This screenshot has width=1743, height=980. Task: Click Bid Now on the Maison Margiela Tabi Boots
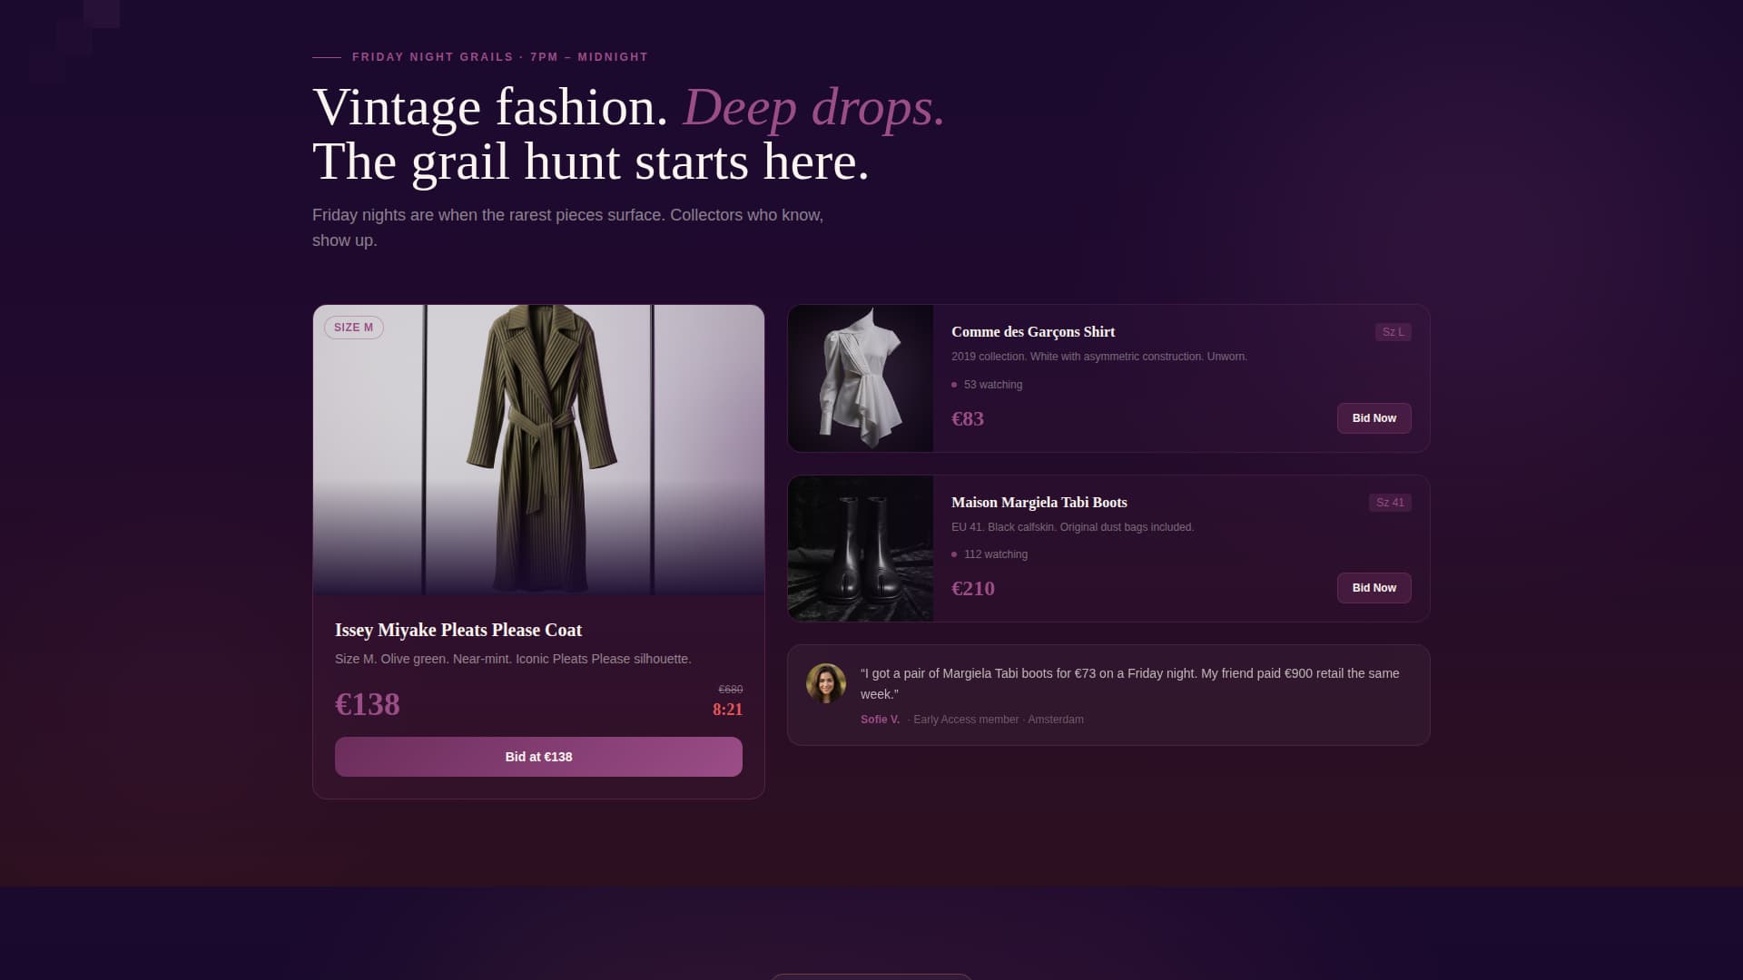(1374, 587)
